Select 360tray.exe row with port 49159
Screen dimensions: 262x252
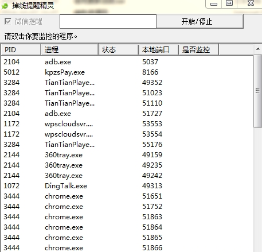pyautogui.click(x=127, y=155)
